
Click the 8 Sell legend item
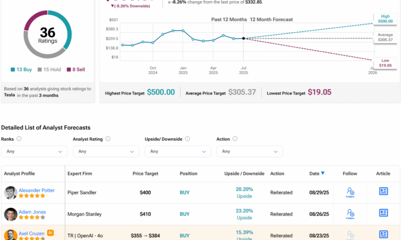tap(76, 70)
